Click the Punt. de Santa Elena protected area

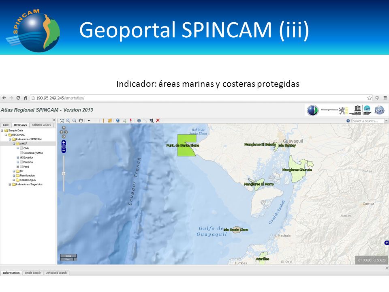186,145
